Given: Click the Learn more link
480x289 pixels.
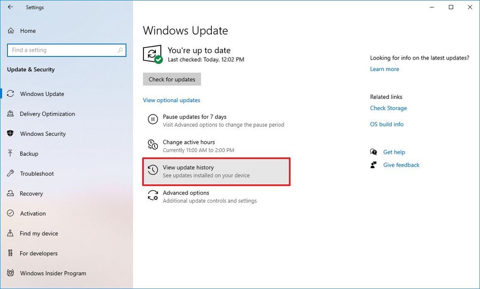Looking at the screenshot, I should [x=384, y=69].
